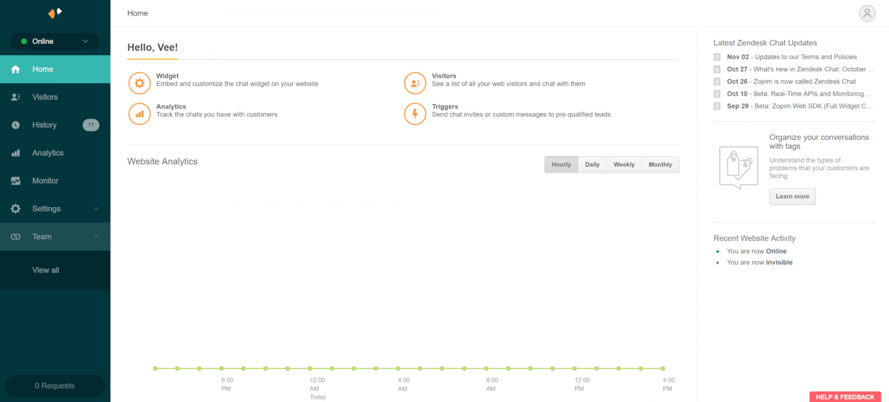Click the Zendesk Chat logo
Screen dimensions: 889x402
click(x=54, y=13)
